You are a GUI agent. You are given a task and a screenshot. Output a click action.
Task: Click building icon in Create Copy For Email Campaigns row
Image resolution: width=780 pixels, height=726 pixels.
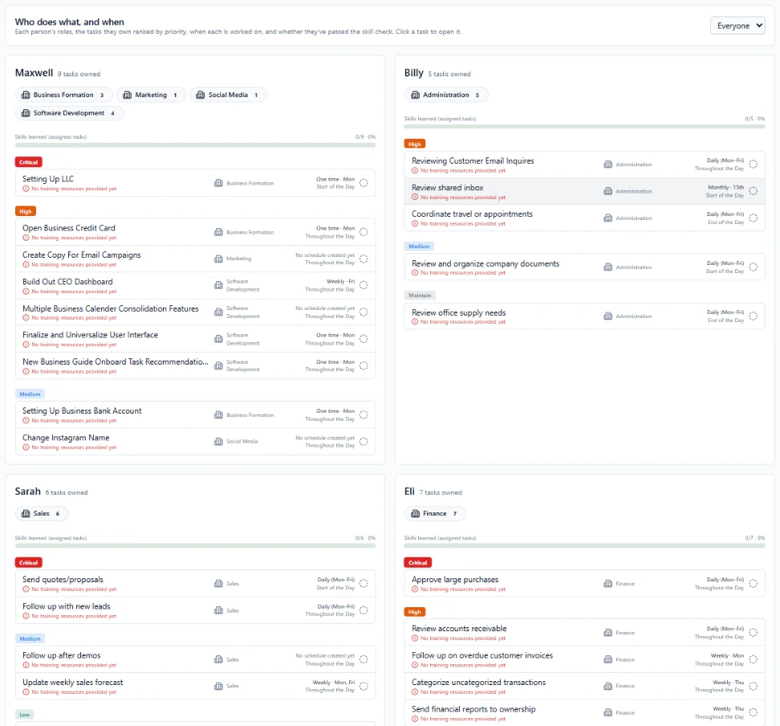tap(218, 259)
